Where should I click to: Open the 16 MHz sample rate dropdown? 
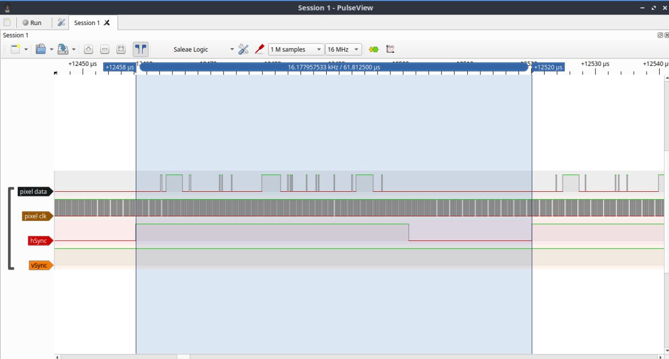click(343, 49)
